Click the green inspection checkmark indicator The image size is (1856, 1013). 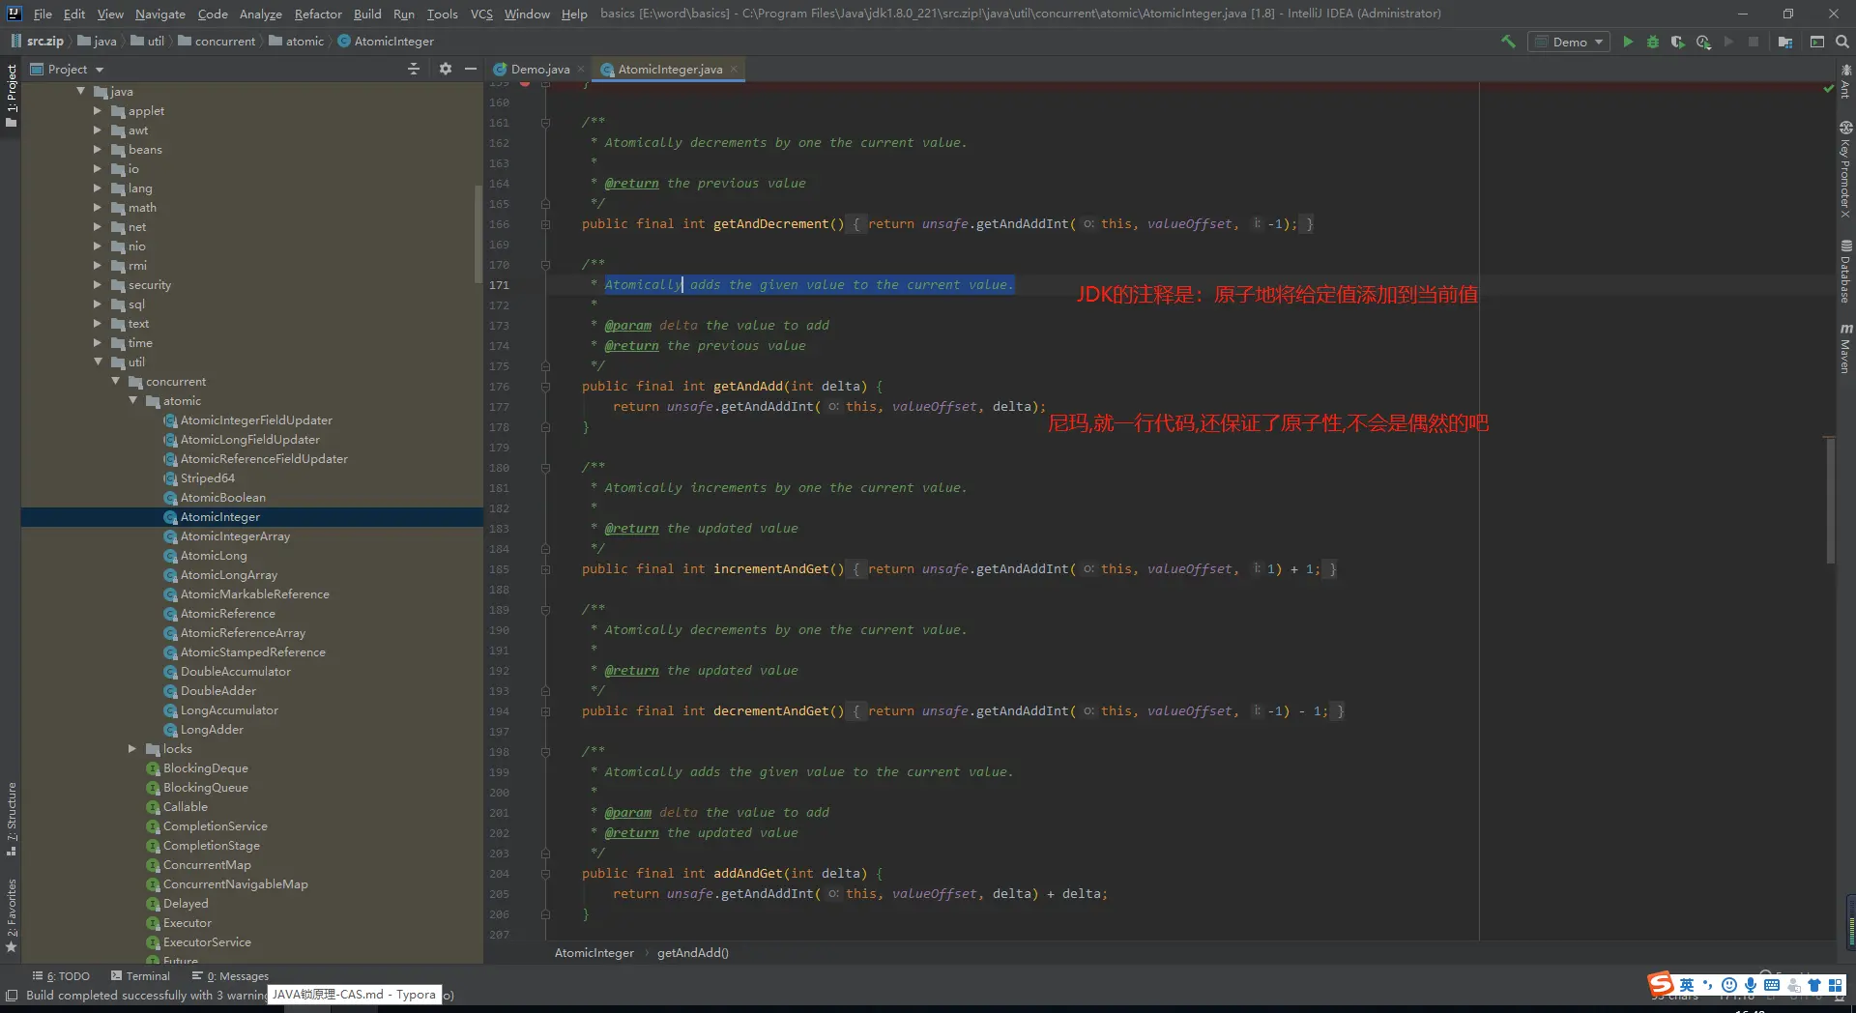coord(1828,88)
